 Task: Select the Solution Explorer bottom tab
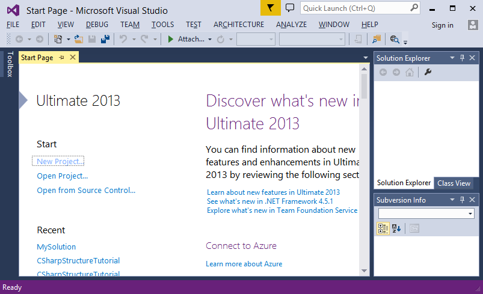[404, 183]
